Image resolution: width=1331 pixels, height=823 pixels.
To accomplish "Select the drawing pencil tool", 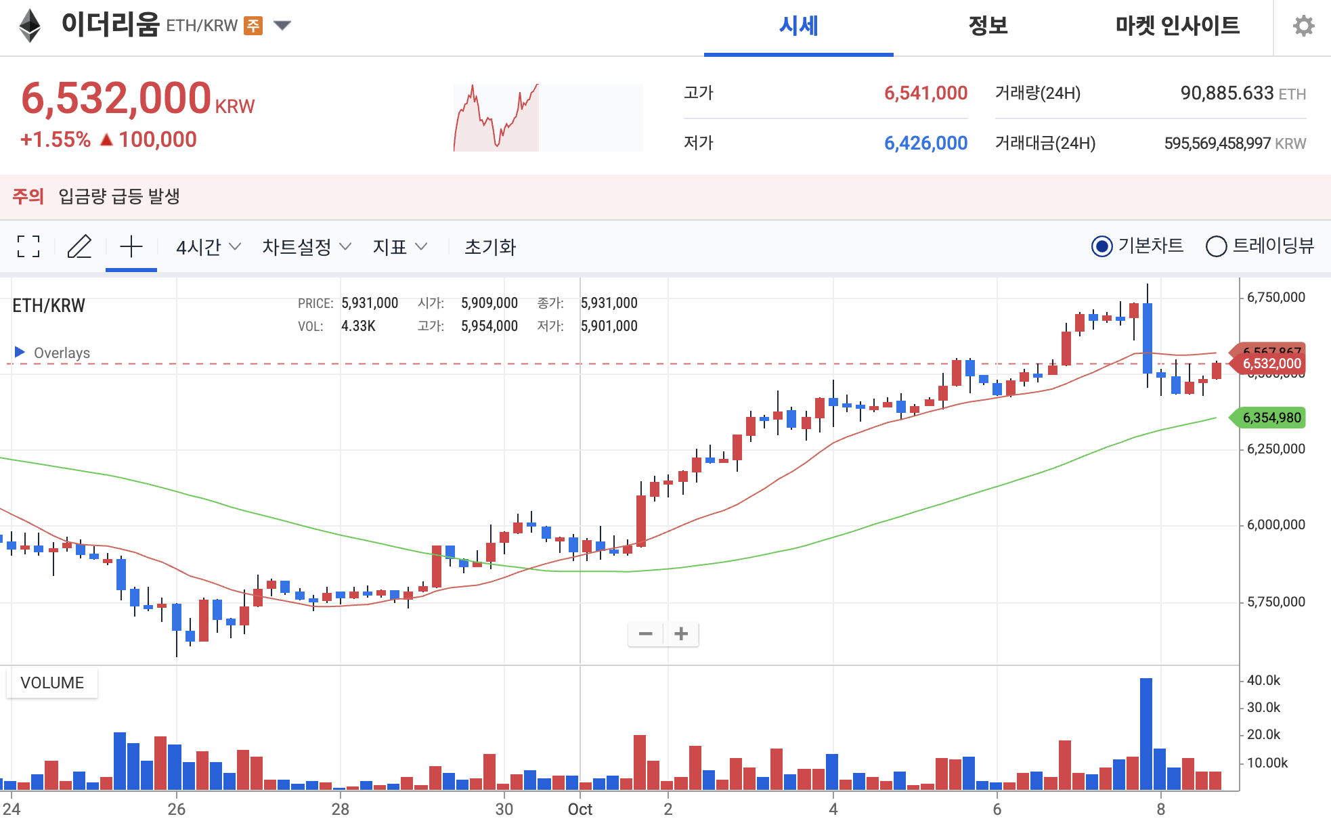I will pos(79,247).
